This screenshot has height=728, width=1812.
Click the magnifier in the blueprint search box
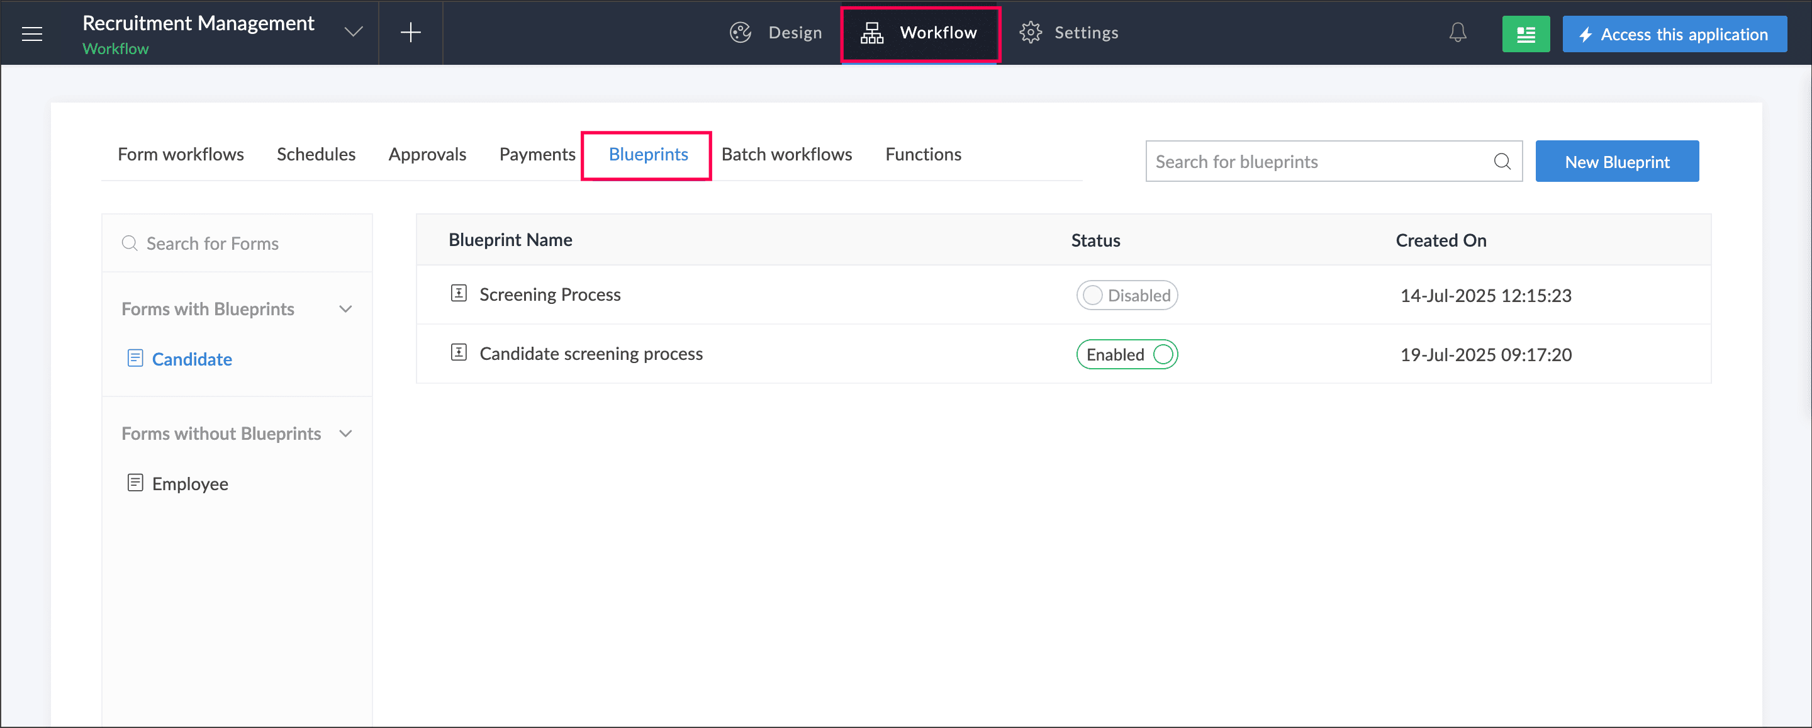(x=1502, y=161)
